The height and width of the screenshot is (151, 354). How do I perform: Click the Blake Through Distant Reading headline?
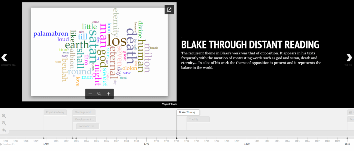pos(250,45)
